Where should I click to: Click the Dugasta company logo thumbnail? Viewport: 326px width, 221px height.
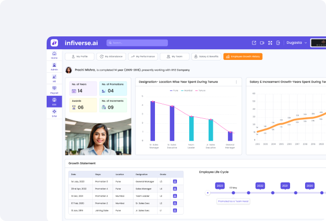pyautogui.click(x=318, y=43)
